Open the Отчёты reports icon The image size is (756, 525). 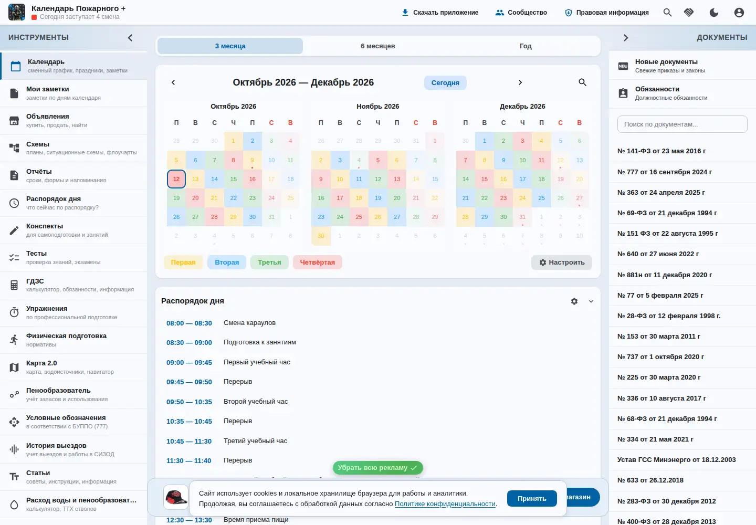[14, 175]
